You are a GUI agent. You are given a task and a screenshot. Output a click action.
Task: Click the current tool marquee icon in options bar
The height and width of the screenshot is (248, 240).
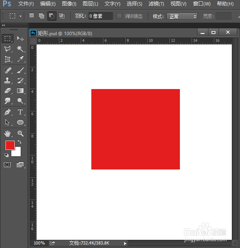(x=12, y=16)
